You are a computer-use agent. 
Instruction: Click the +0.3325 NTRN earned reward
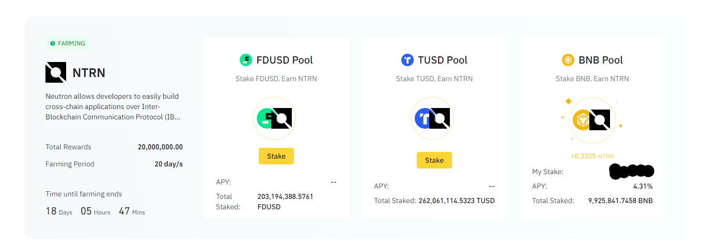[x=592, y=156]
